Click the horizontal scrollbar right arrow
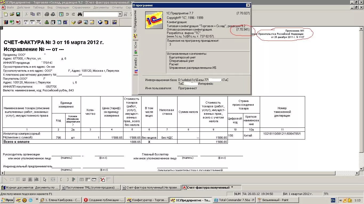This screenshot has height=204, width=364. [x=357, y=173]
